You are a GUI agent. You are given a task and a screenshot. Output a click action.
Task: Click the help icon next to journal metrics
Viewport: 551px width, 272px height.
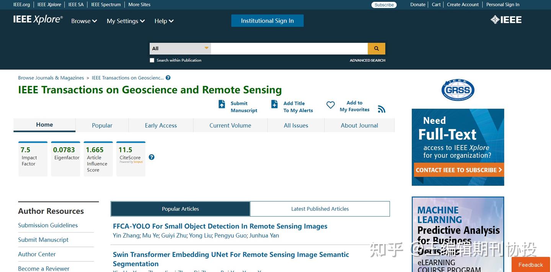pyautogui.click(x=152, y=157)
